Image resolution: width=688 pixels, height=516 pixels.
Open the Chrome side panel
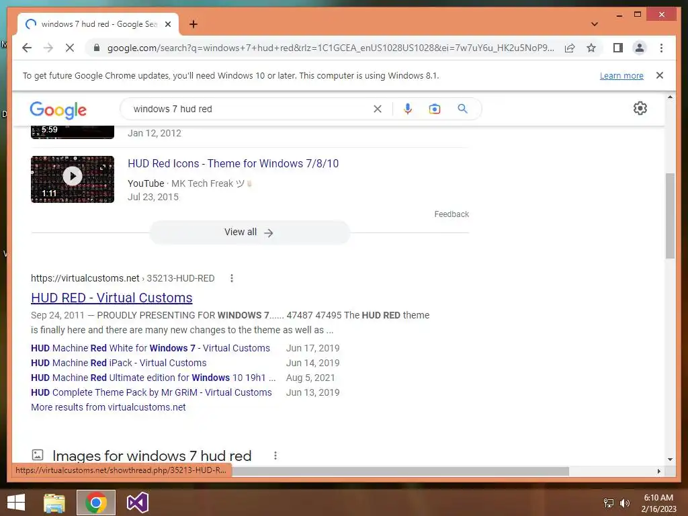tap(618, 48)
